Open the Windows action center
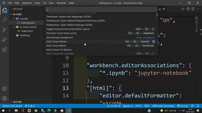202x113 pixels. point(198,110)
